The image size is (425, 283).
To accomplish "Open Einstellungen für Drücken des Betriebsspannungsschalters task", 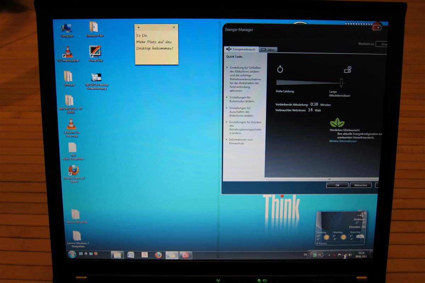I will (x=245, y=128).
